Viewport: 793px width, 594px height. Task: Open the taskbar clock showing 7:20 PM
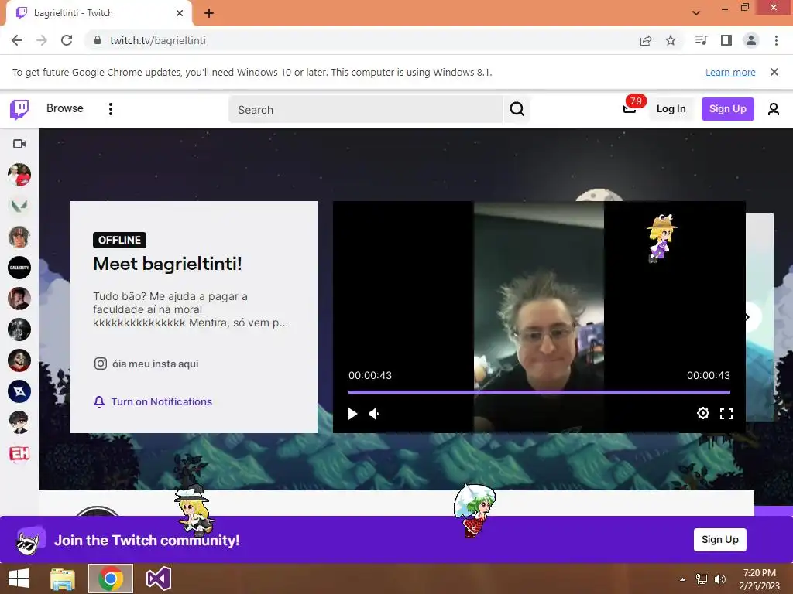click(759, 579)
